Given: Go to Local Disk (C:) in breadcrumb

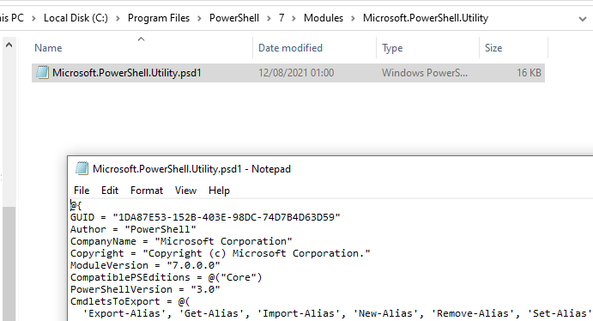Looking at the screenshot, I should click(x=76, y=18).
